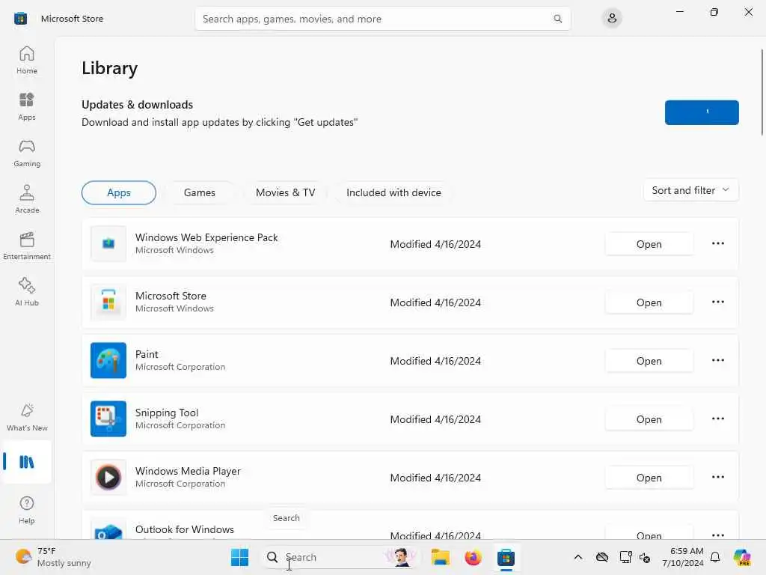Open Windows Media Player

[x=649, y=478]
